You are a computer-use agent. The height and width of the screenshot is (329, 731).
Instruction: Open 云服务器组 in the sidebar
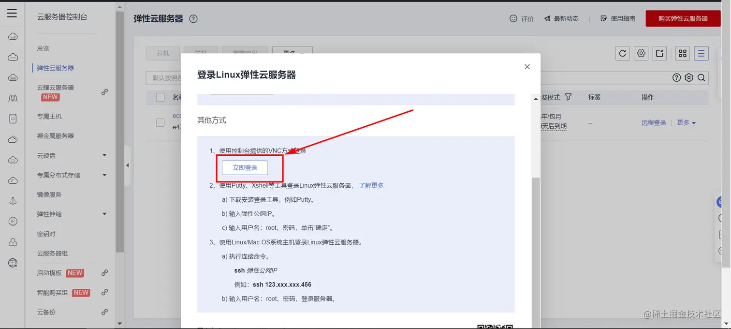52,254
